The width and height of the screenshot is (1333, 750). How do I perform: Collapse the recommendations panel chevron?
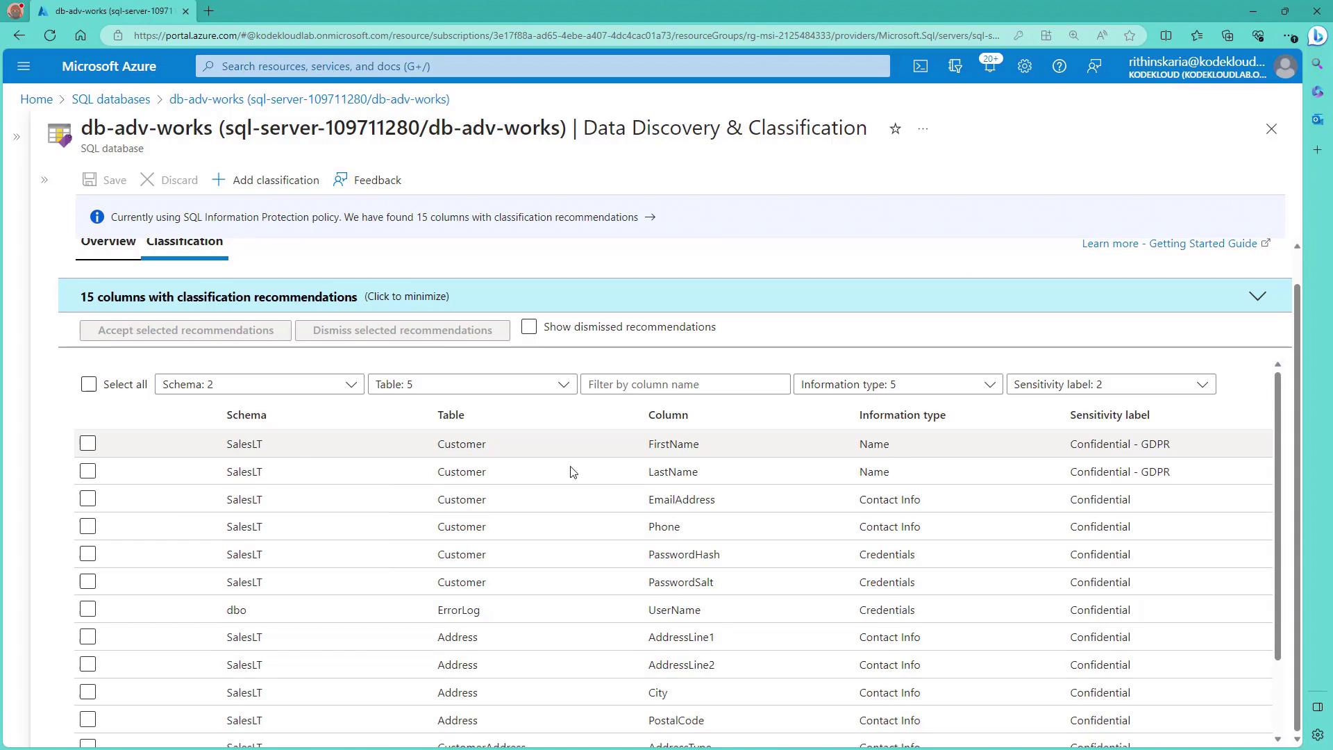click(1257, 296)
